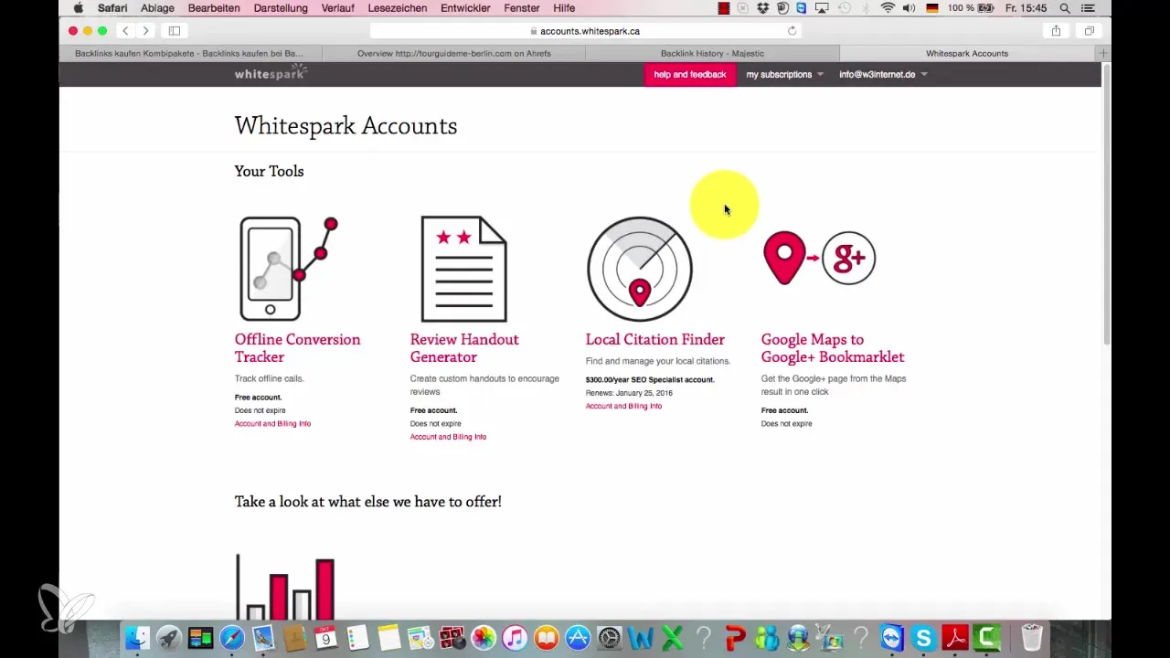Click the Whitespark logo in header
The width and height of the screenshot is (1170, 658).
[271, 73]
